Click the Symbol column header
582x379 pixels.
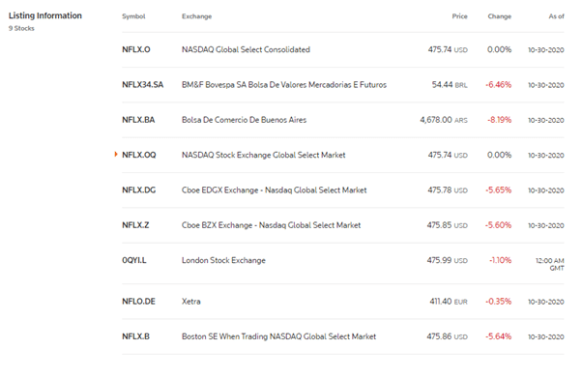click(x=133, y=16)
